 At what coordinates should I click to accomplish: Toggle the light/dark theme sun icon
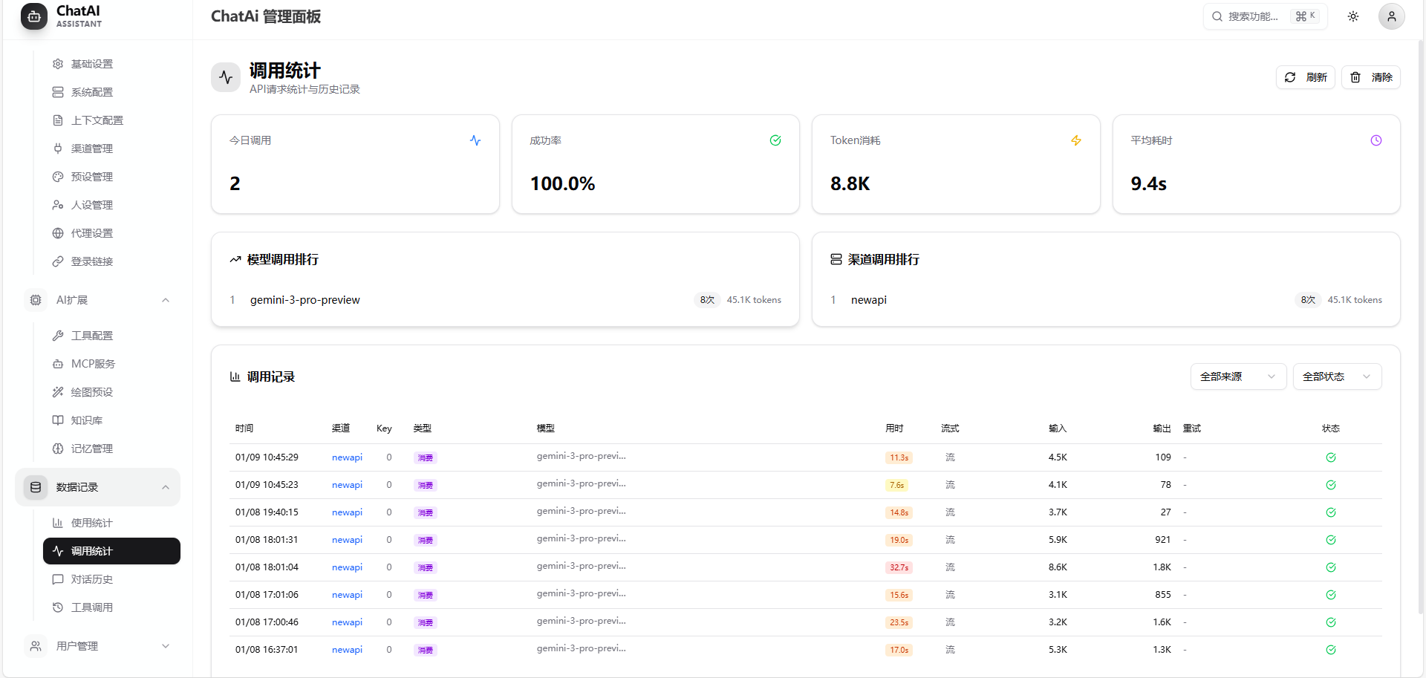pyautogui.click(x=1352, y=16)
